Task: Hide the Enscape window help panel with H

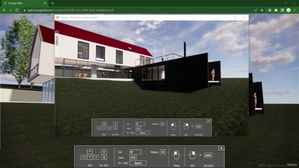Action: [209, 120]
